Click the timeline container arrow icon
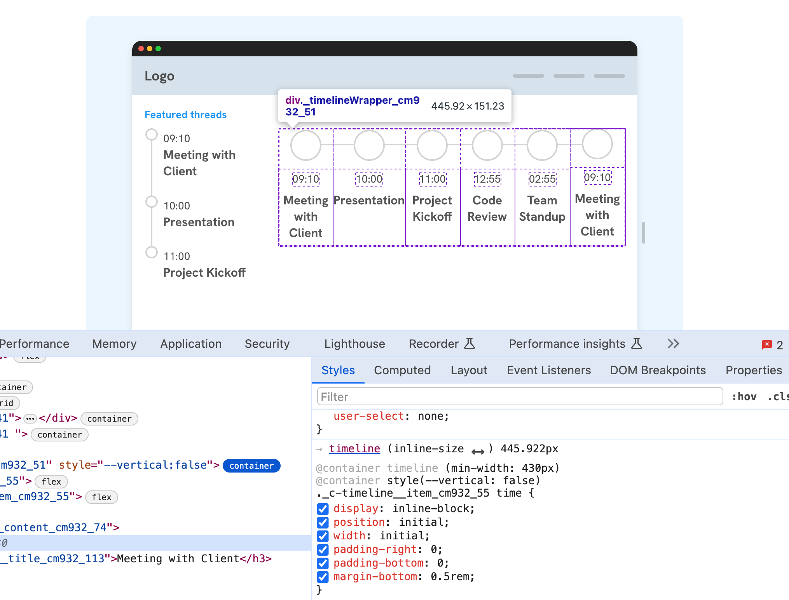Image resolution: width=789 pixels, height=600 pixels. point(319,449)
